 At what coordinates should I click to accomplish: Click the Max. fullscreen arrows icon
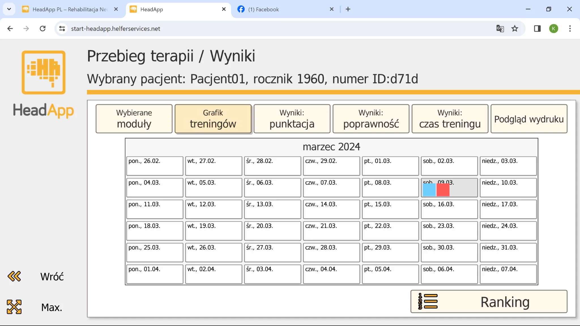(x=14, y=307)
